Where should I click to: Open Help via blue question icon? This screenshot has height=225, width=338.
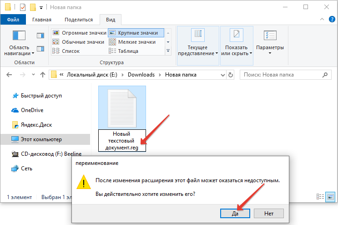(x=332, y=19)
